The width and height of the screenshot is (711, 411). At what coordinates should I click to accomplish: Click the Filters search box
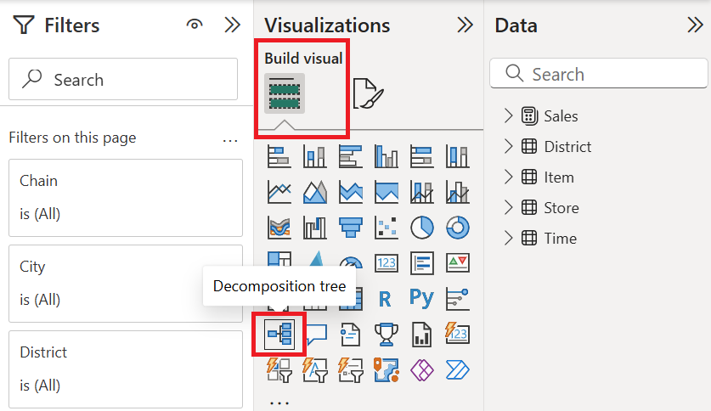pyautogui.click(x=123, y=80)
